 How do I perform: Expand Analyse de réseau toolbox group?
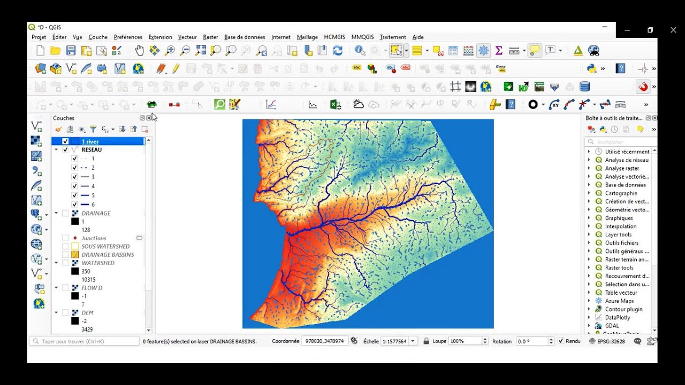[x=589, y=160]
